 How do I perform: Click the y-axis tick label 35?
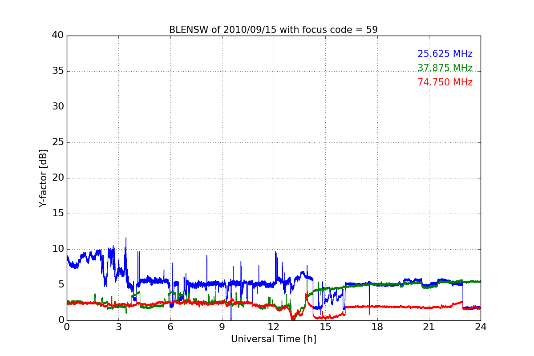[57, 71]
